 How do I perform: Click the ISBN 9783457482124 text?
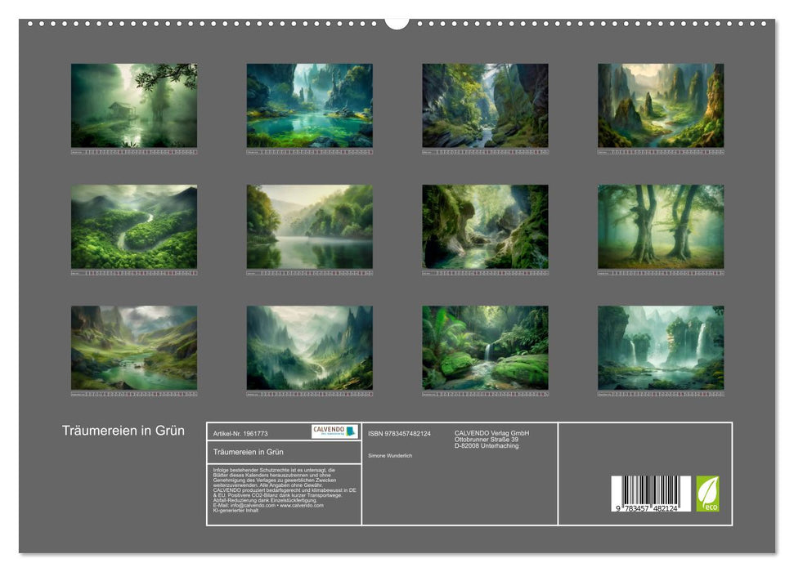pyautogui.click(x=399, y=433)
